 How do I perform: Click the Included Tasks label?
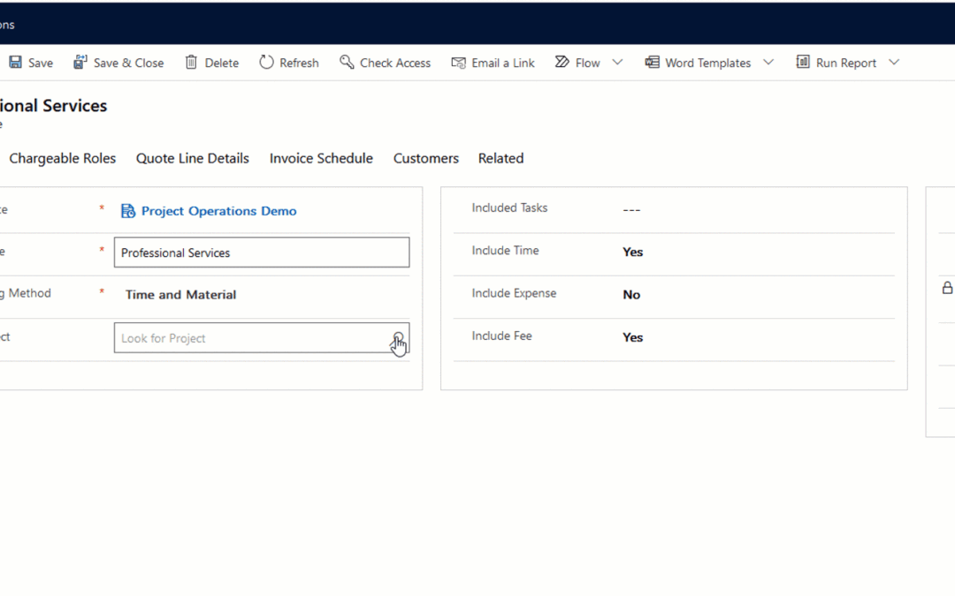pyautogui.click(x=510, y=208)
